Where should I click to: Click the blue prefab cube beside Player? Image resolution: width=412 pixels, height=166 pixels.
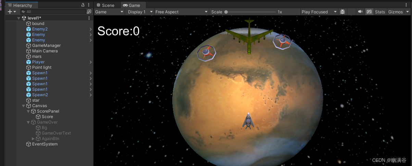(x=29, y=62)
